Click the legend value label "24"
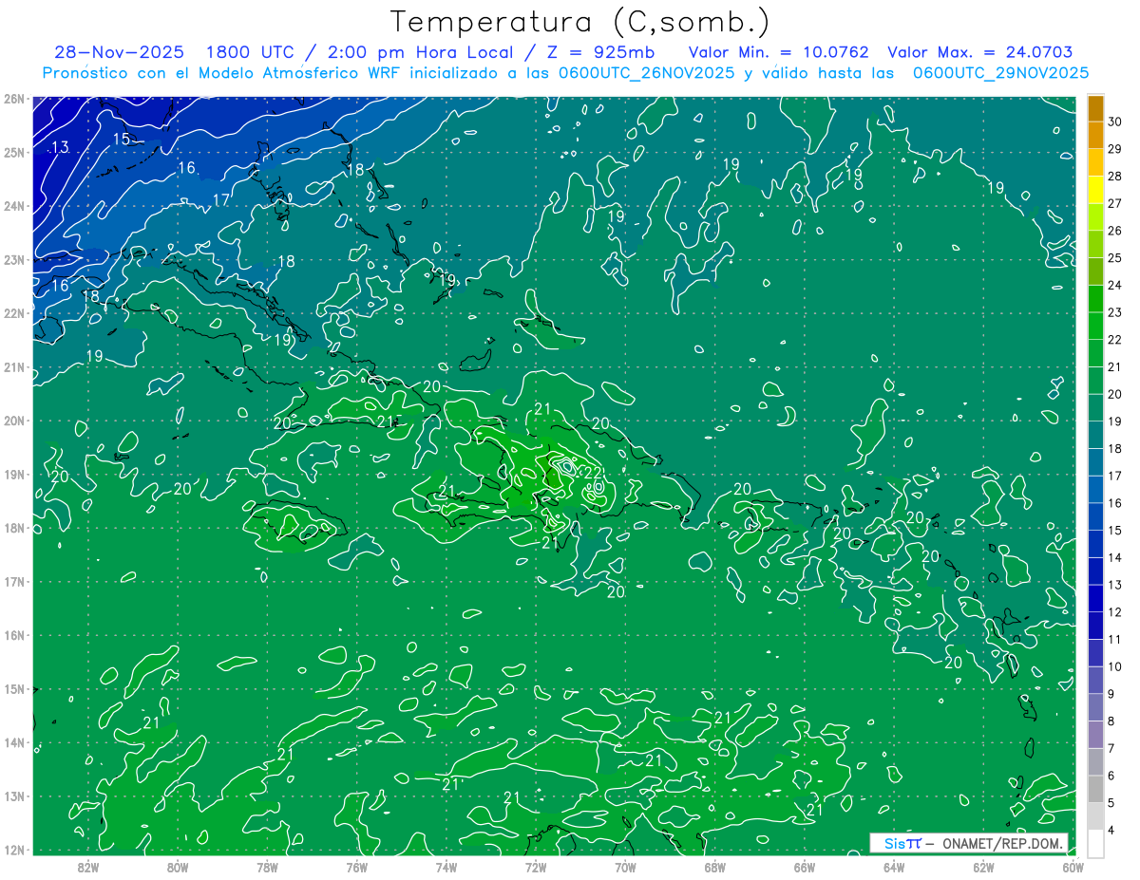The image size is (1140, 880). [x=1115, y=285]
